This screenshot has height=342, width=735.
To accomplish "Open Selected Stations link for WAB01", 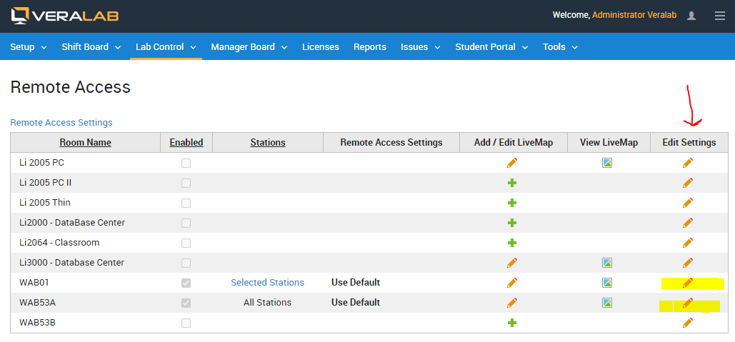I will (x=268, y=283).
